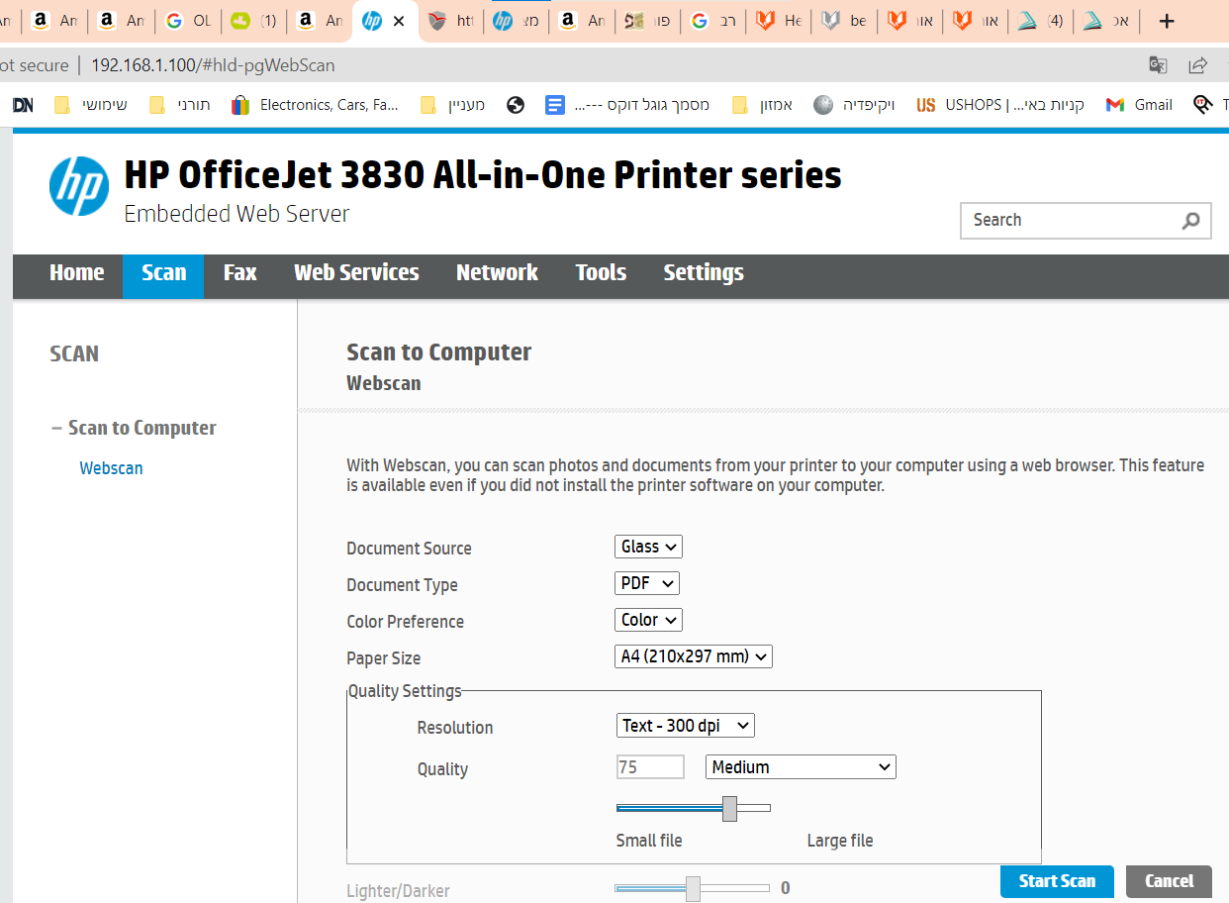The width and height of the screenshot is (1229, 903).
Task: Click the Lighter/Darker slider handle
Action: [693, 888]
